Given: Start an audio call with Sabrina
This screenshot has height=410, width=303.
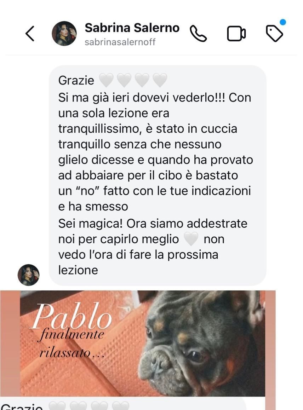Looking at the screenshot, I should coord(198,34).
